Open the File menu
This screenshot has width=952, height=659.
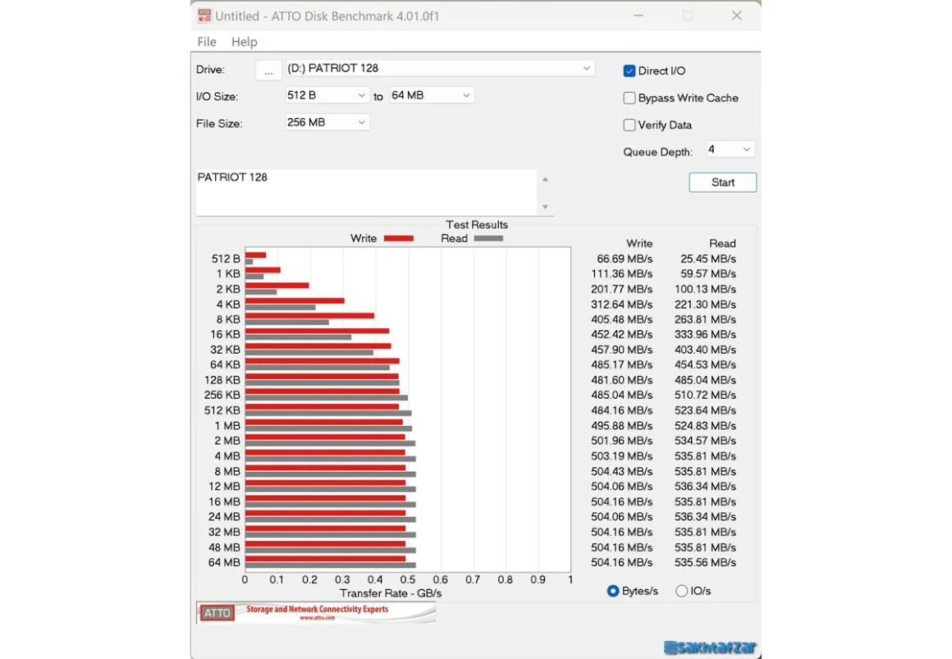point(207,42)
